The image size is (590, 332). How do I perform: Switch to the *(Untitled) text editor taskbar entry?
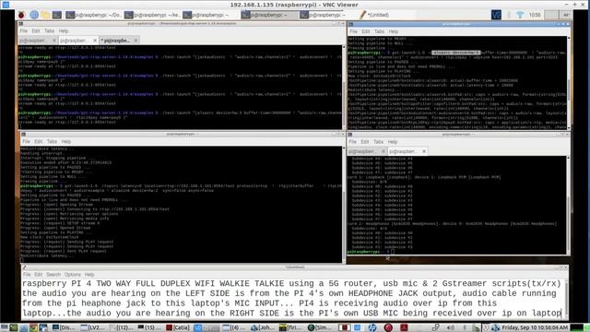374,15
